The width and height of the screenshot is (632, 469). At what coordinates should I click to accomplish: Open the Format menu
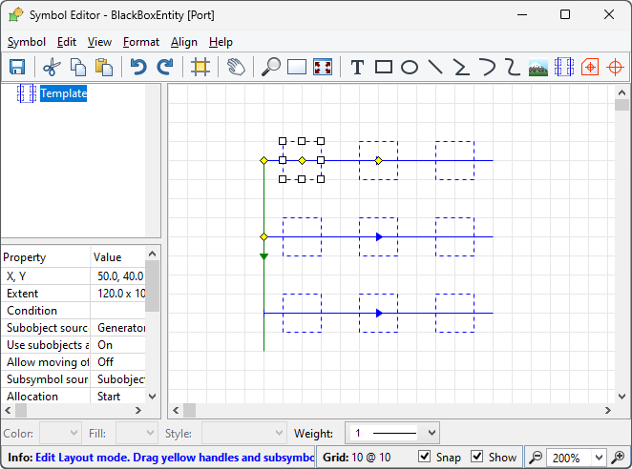[141, 42]
